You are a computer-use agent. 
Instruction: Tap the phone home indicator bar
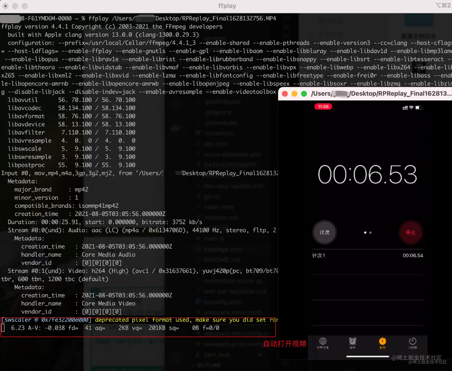[367, 357]
